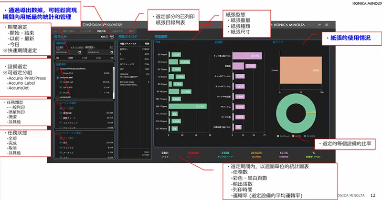Click the 60.26 print time statistic
This screenshot has height=200, width=382.
tap(284, 155)
